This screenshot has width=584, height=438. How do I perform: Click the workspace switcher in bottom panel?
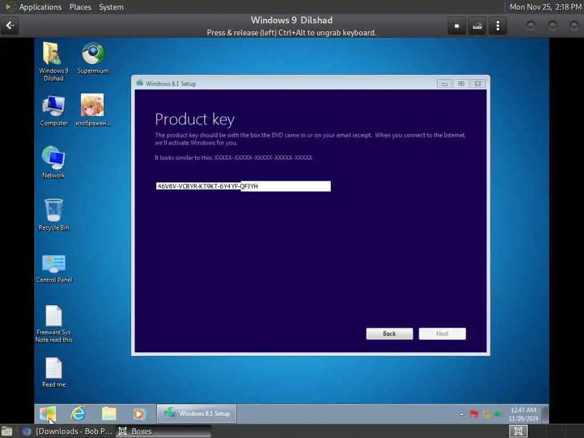[x=518, y=431]
